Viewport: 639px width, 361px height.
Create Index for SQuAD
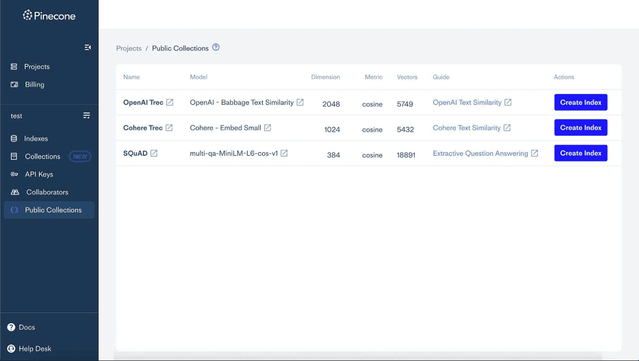581,153
